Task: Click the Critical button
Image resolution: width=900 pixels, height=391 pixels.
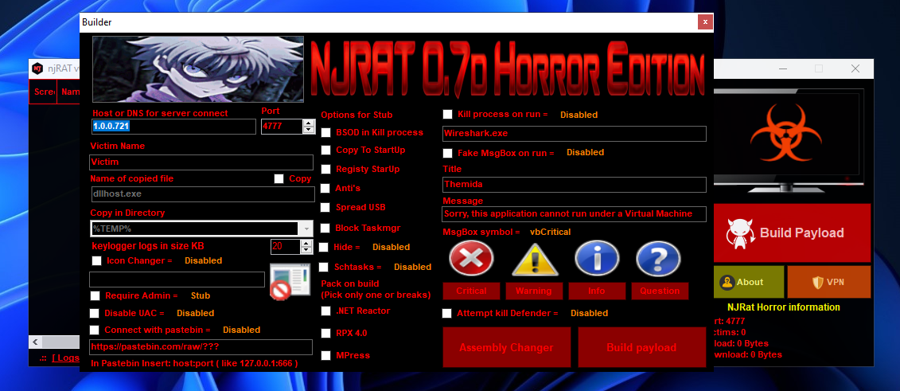Action: coord(471,291)
